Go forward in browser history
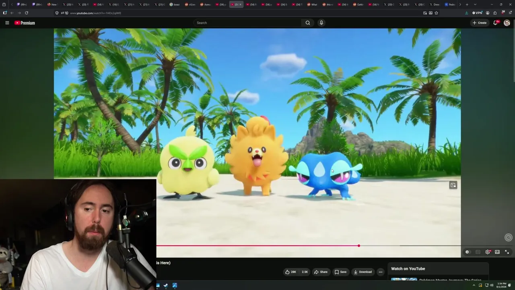This screenshot has width=515, height=290. pyautogui.click(x=19, y=13)
